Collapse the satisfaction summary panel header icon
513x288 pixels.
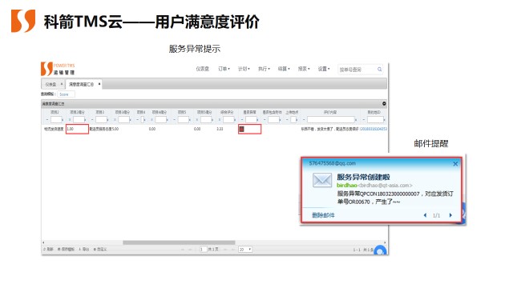point(384,103)
